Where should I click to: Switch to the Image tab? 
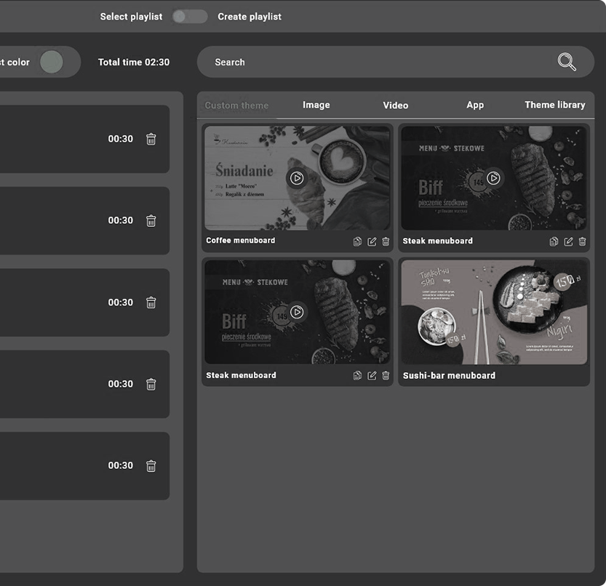coord(316,105)
